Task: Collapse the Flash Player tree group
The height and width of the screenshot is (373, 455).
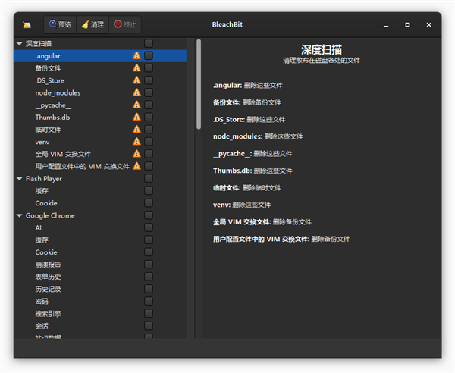Action: coord(20,179)
